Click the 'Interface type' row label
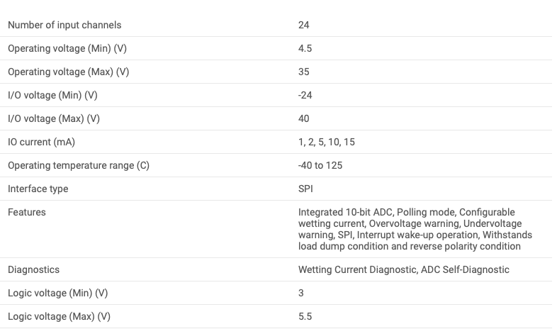 pyautogui.click(x=38, y=189)
